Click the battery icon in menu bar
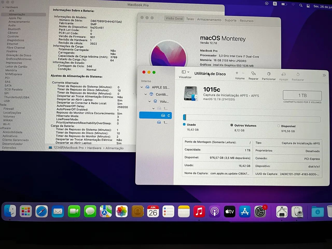 (284, 4)
